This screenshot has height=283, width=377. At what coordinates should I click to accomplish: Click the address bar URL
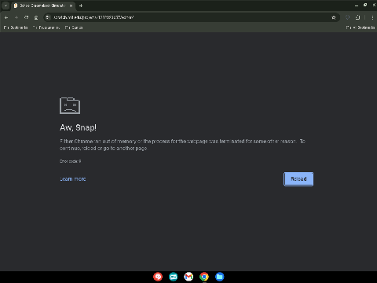(93, 17)
